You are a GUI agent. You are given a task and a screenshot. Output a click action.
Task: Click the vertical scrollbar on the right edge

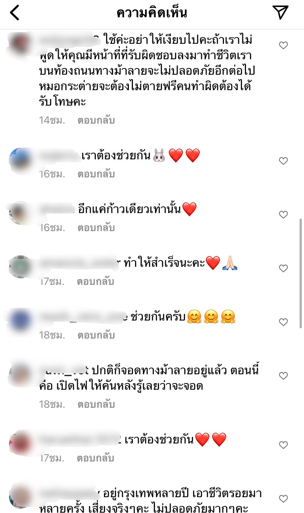pos(301,273)
